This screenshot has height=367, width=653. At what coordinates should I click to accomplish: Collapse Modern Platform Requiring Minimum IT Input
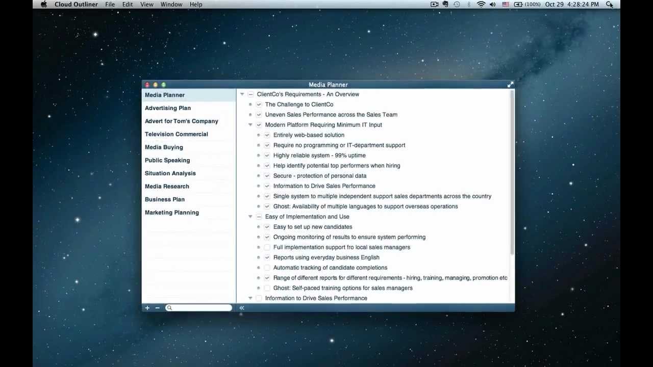[250, 125]
